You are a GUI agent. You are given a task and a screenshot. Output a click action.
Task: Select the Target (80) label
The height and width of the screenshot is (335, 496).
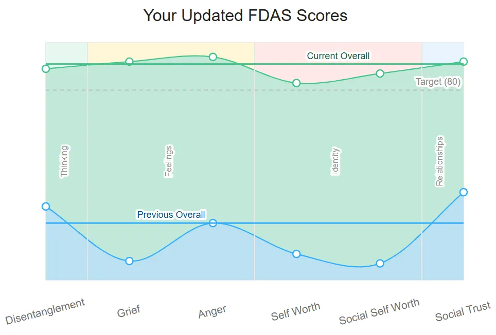click(x=438, y=82)
